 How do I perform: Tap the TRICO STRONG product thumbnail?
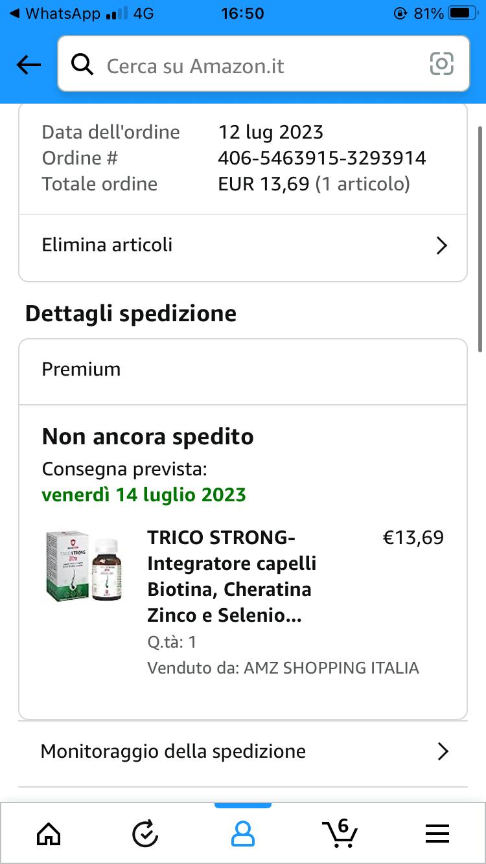pos(84,567)
